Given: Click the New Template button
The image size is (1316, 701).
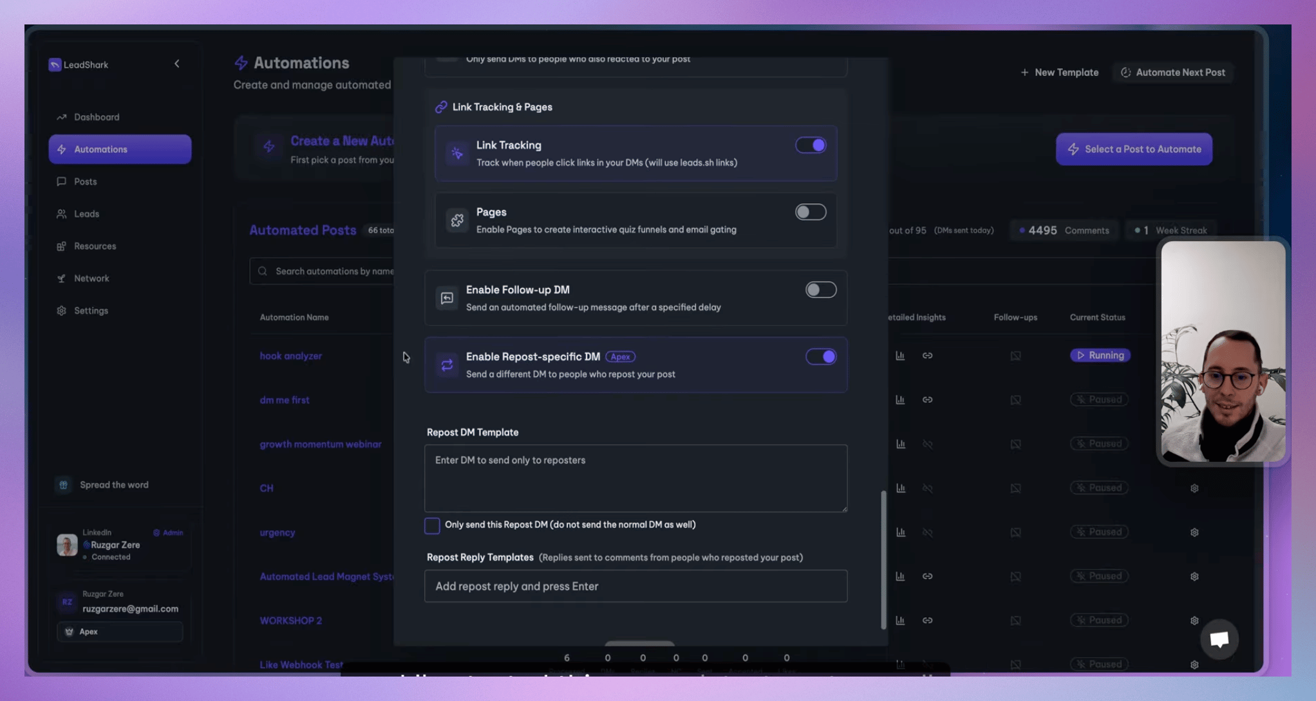Looking at the screenshot, I should pos(1059,73).
